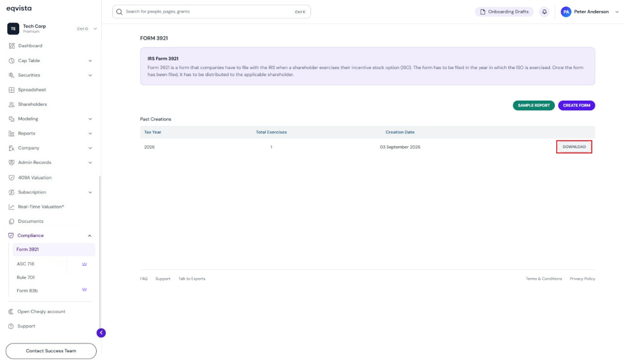Open Talk to Experts link
This screenshot has height=362, width=624.
pos(192,279)
